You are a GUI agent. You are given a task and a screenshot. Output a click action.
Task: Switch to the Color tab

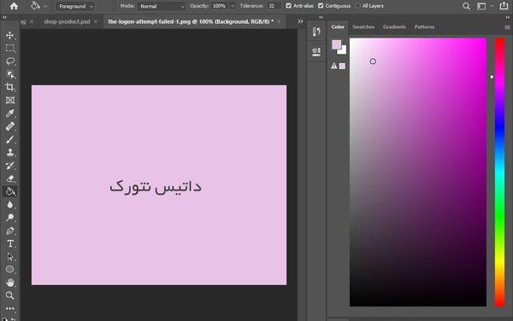338,26
